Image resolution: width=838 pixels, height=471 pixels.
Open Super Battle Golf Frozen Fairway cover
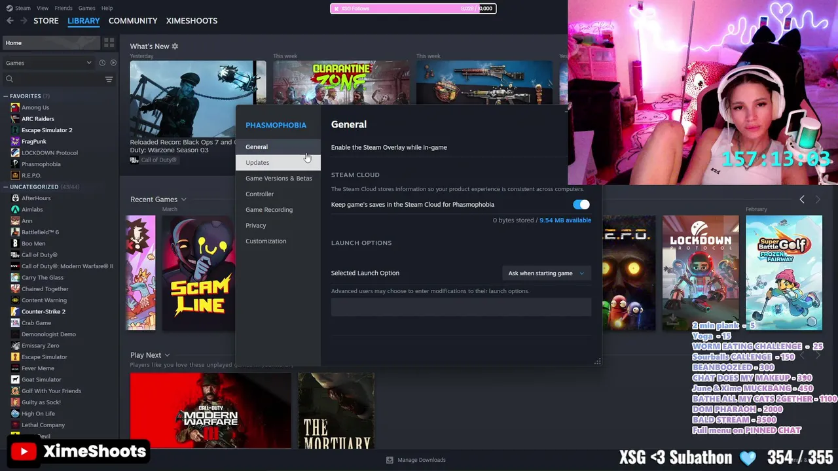point(784,273)
